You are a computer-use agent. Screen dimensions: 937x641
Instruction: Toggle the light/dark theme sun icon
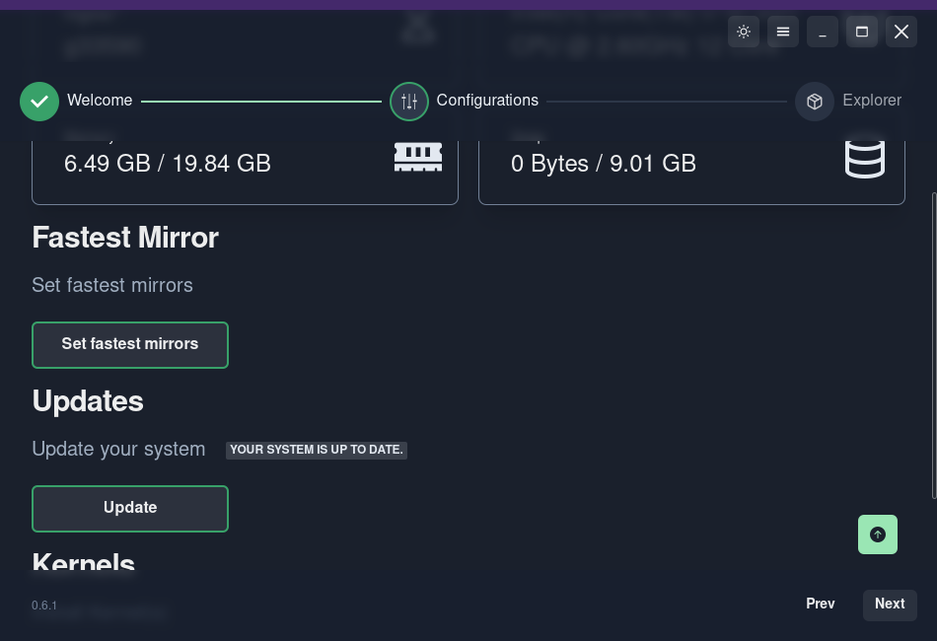744,32
